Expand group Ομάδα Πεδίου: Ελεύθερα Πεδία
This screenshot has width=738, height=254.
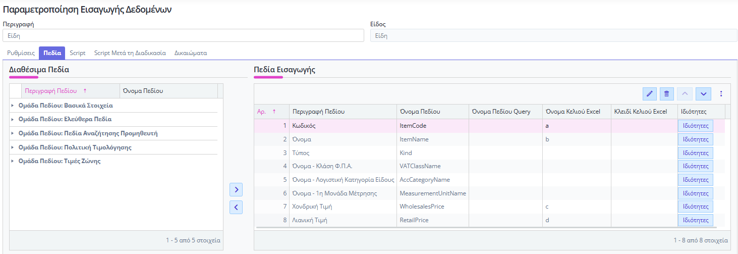coord(13,120)
